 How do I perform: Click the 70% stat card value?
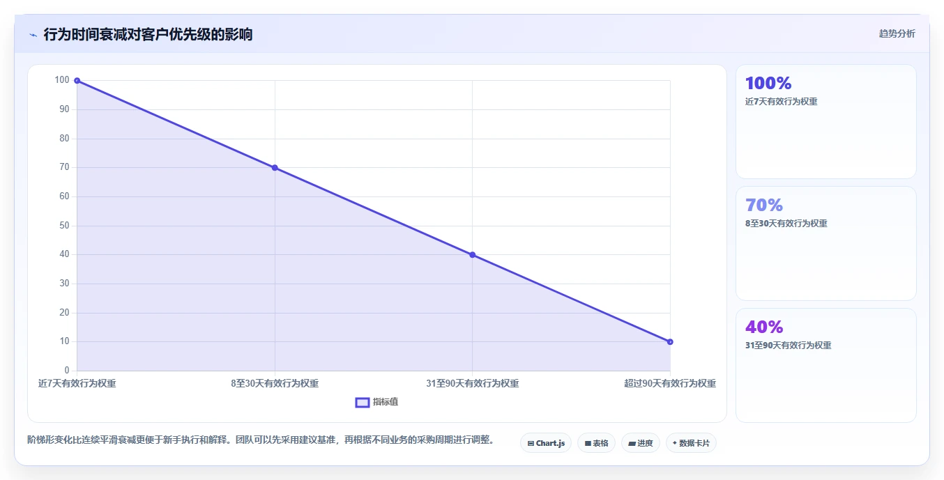click(763, 205)
